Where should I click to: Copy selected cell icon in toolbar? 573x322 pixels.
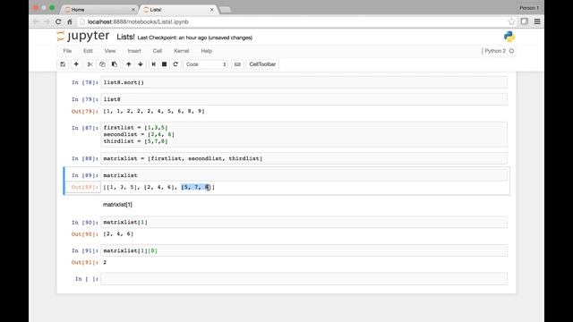click(102, 64)
